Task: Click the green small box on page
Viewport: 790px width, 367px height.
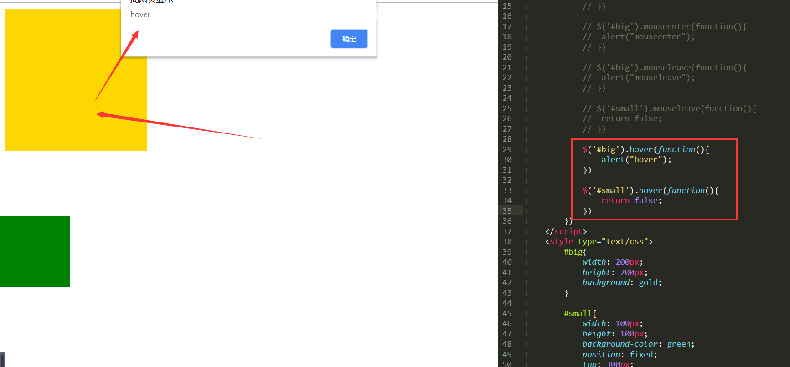Action: tap(35, 252)
